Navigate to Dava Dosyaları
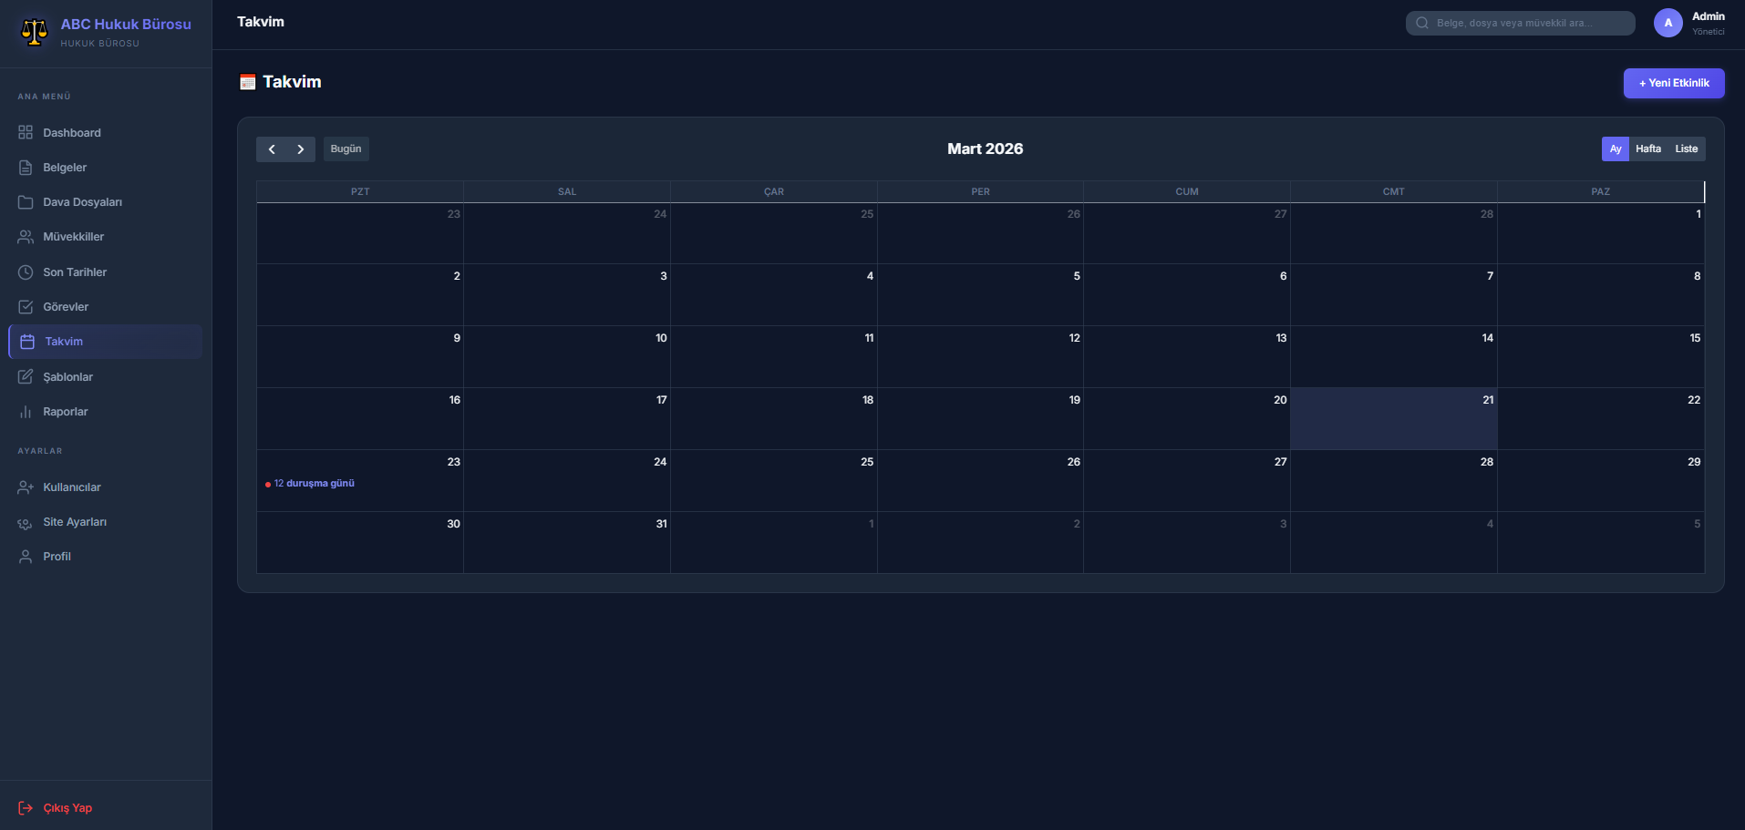Screen dimensions: 1745x830 pos(106,202)
